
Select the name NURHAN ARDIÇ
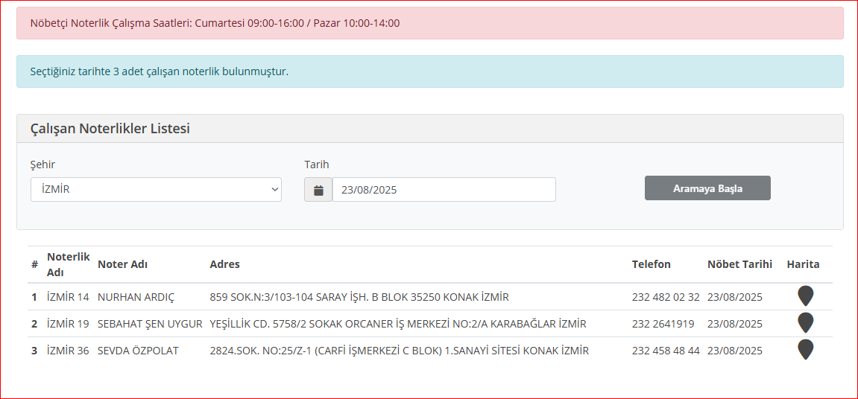pyautogui.click(x=136, y=297)
